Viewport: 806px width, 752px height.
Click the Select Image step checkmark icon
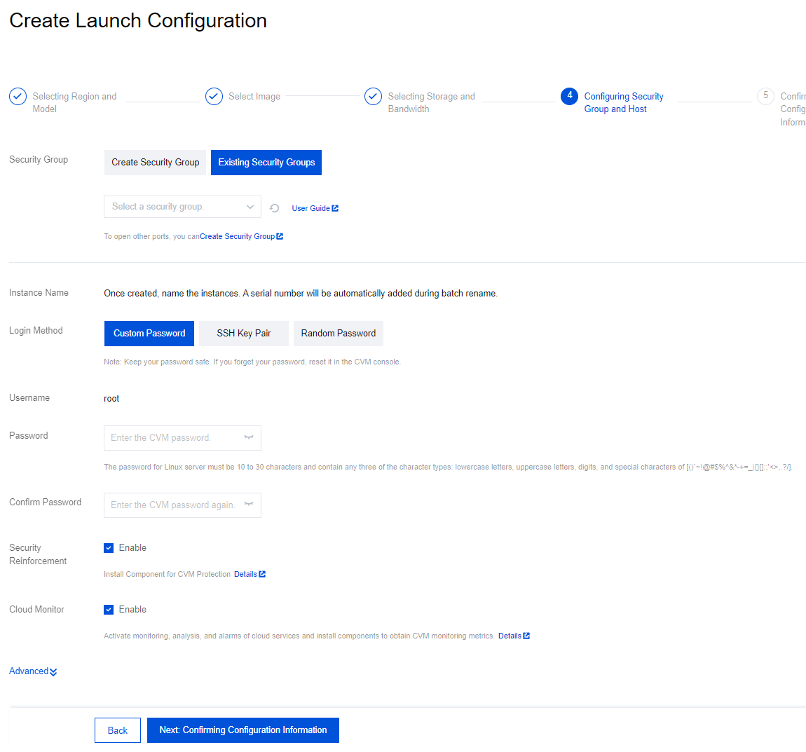tap(214, 96)
